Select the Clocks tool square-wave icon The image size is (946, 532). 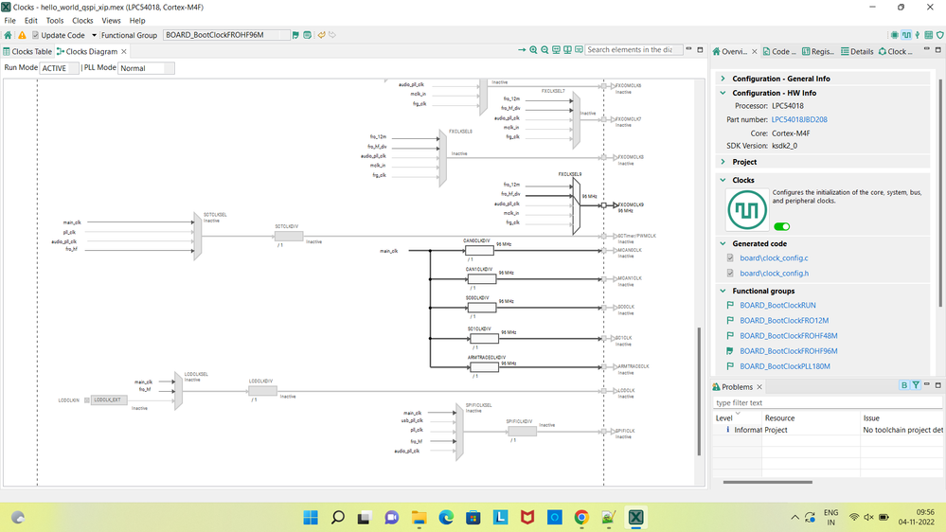coord(906,35)
